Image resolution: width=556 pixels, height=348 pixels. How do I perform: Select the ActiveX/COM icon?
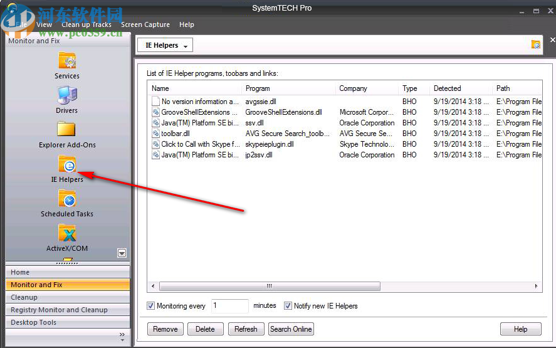coord(66,233)
